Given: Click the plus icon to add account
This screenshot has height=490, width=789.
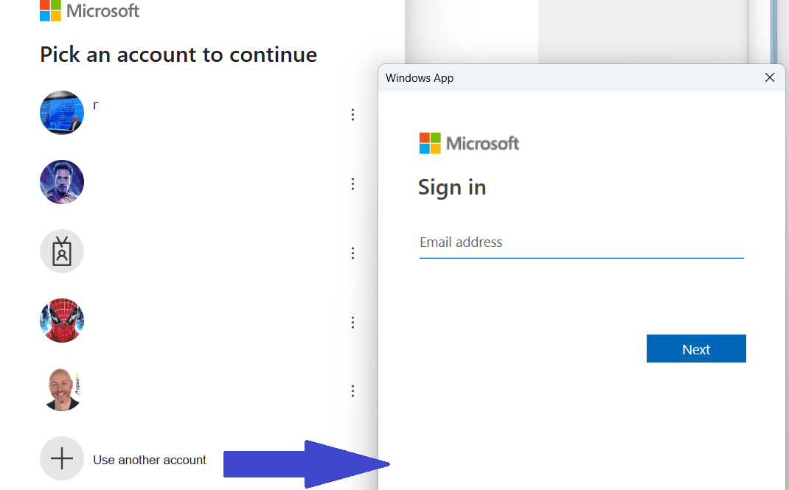Looking at the screenshot, I should [x=62, y=459].
